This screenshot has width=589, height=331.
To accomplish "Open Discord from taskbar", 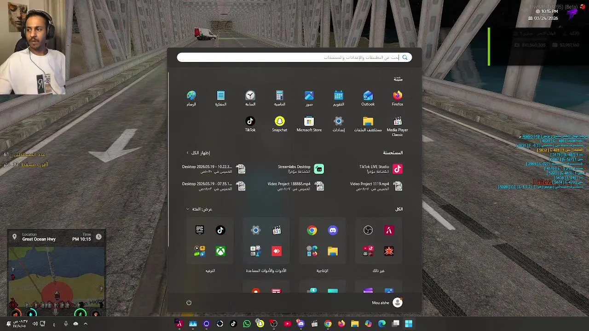I will pos(301,324).
